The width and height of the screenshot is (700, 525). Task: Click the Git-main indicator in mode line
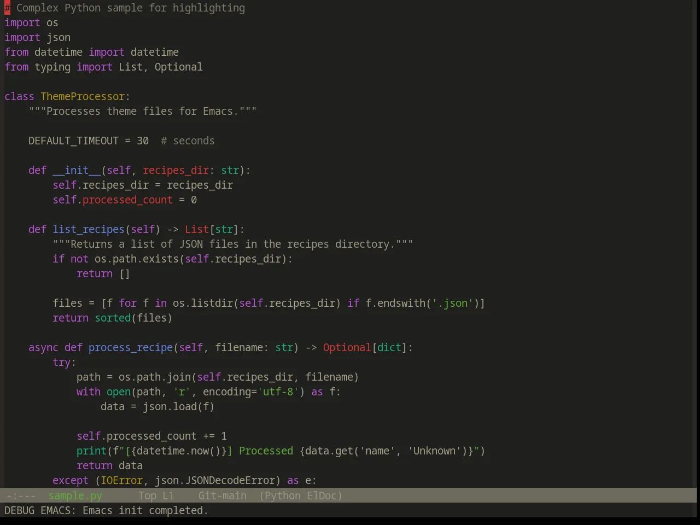pyautogui.click(x=223, y=495)
